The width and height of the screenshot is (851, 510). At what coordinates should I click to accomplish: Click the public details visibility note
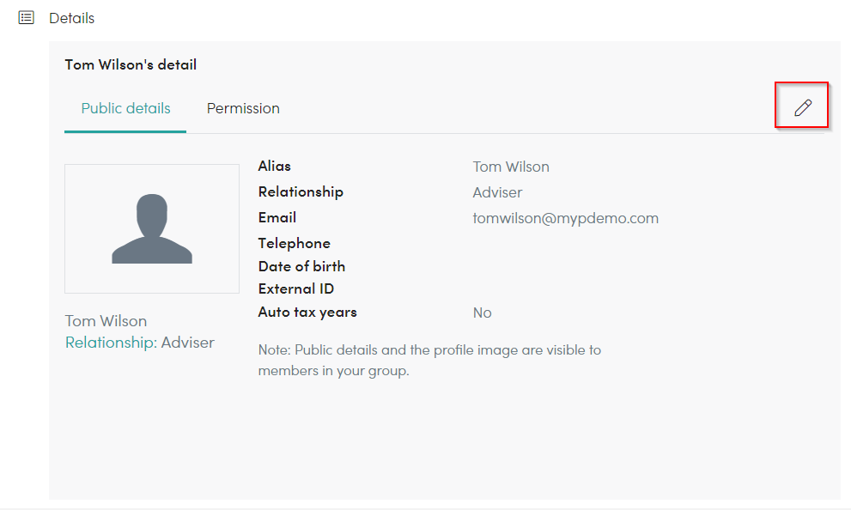pyautogui.click(x=429, y=361)
